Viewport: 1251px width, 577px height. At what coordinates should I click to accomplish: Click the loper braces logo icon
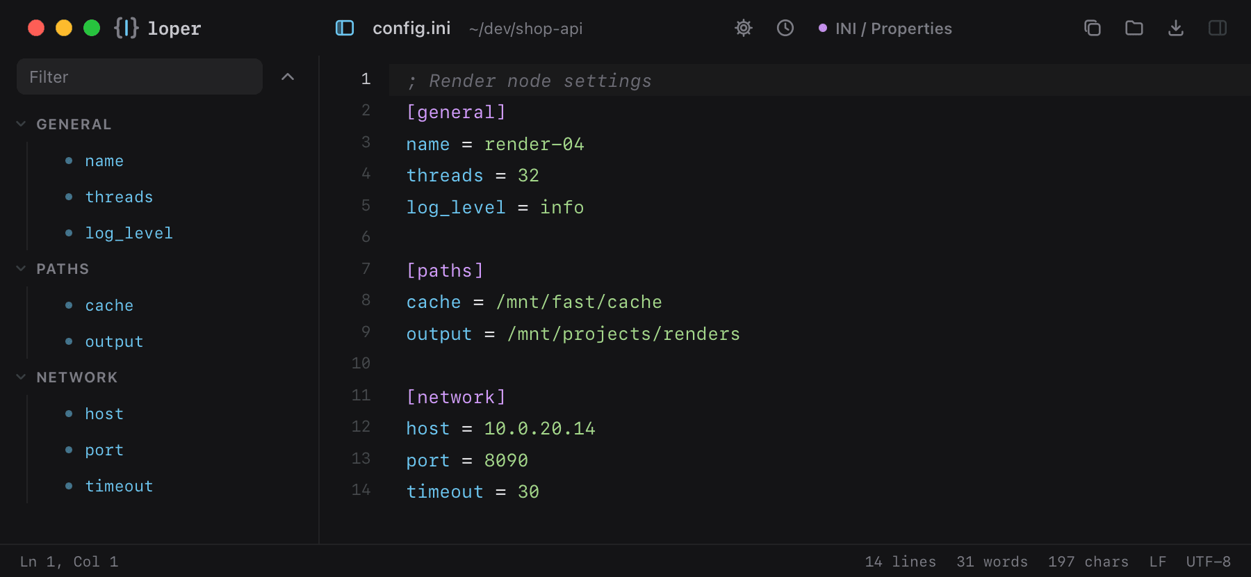126,28
